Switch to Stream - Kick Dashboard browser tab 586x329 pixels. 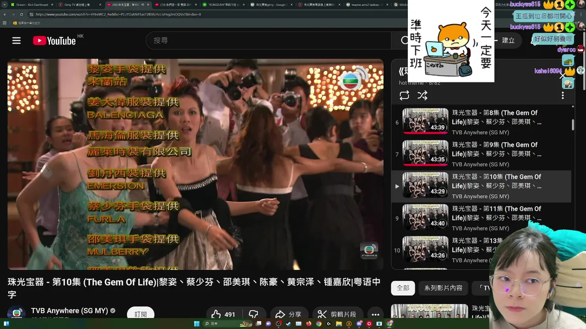click(31, 5)
